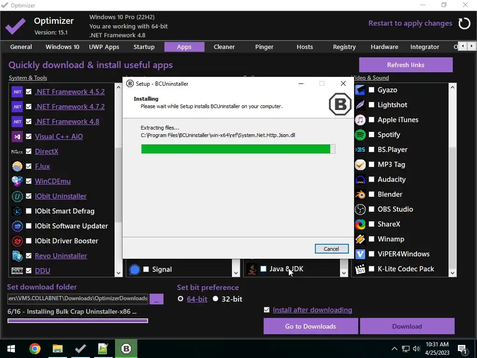Check the Java & JDK checkbox
The height and width of the screenshot is (358, 477).
point(264,269)
